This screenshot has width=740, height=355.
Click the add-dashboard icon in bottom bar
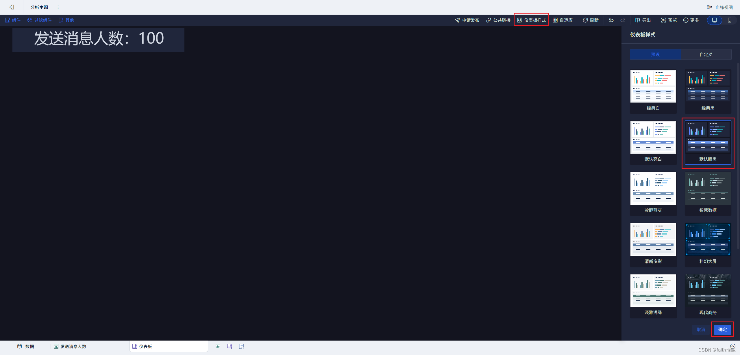tap(230, 346)
